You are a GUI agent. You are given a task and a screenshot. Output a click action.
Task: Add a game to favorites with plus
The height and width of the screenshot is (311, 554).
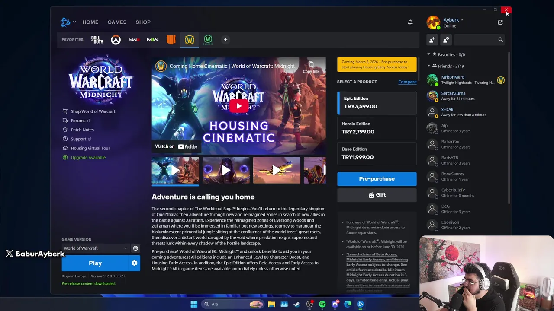(225, 40)
